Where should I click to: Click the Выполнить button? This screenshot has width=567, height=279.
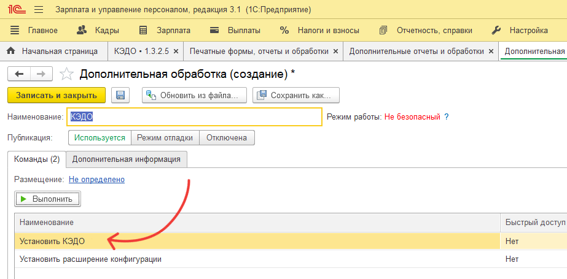click(x=48, y=199)
